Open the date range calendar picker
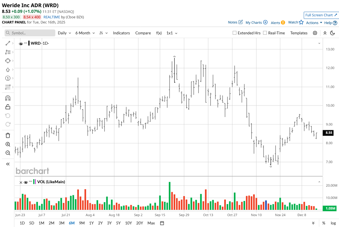The height and width of the screenshot is (227, 339). [x=162, y=223]
